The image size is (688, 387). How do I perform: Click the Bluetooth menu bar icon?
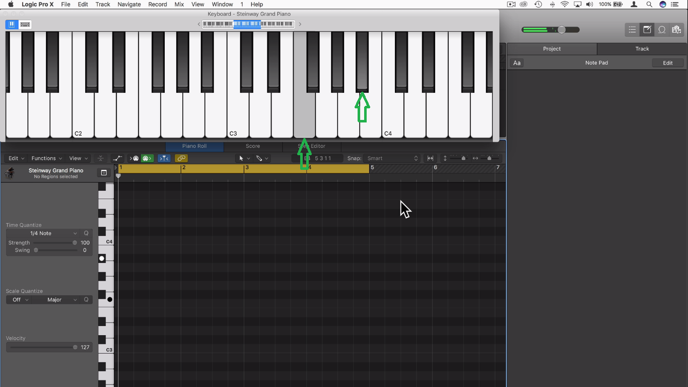552,5
